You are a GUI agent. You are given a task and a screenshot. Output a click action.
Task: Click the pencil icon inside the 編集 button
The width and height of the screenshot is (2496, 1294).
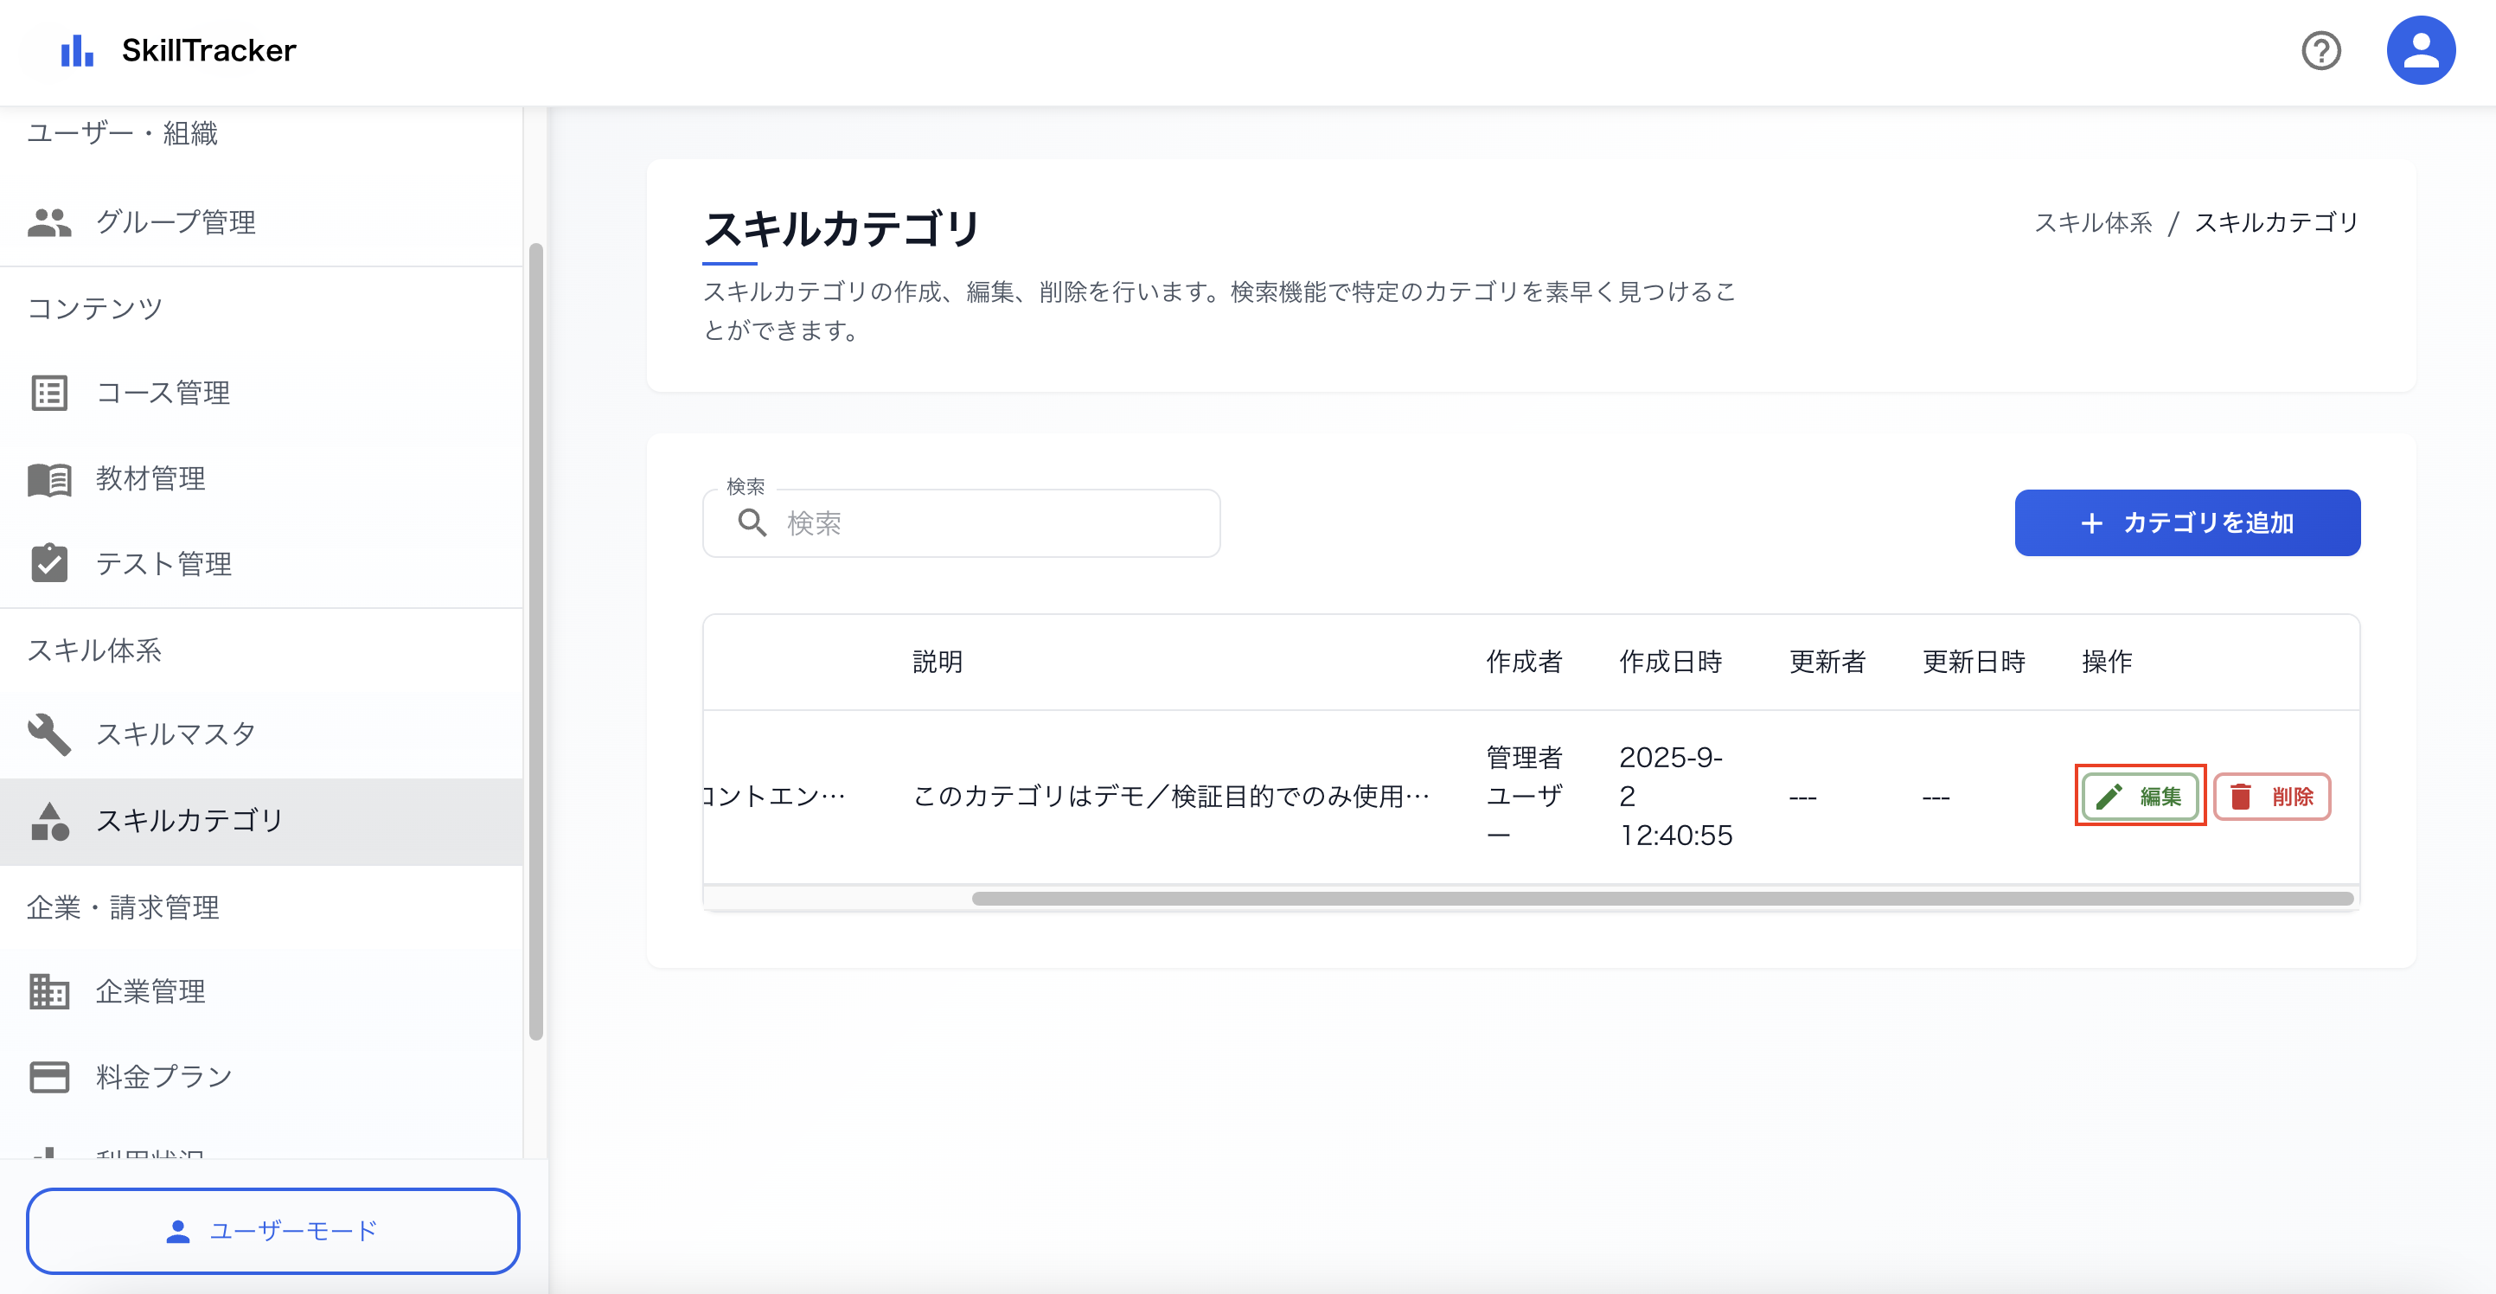[2110, 797]
